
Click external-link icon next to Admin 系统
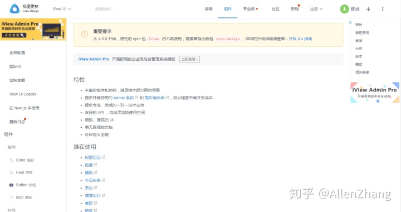(x=136, y=98)
